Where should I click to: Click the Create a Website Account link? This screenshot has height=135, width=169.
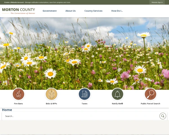(14, 2)
